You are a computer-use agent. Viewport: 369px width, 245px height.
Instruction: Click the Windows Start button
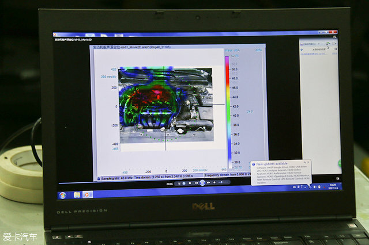[62, 194]
